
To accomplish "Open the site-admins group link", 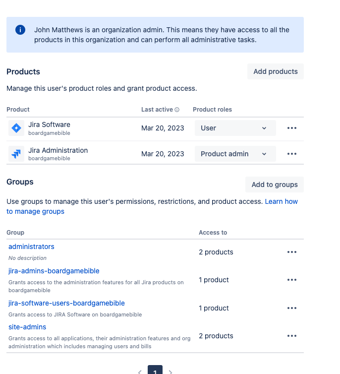I will 27,327.
